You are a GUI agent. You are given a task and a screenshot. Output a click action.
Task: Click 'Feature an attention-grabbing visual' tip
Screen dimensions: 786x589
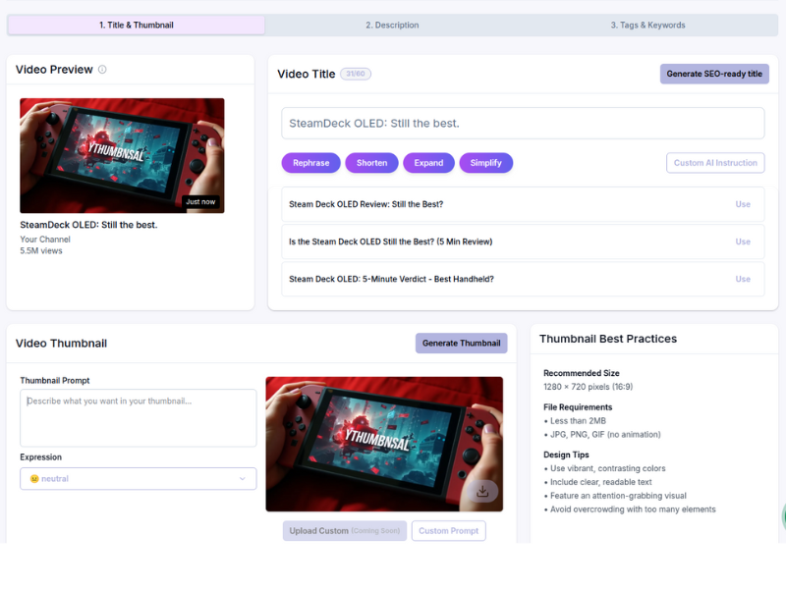[618, 496]
